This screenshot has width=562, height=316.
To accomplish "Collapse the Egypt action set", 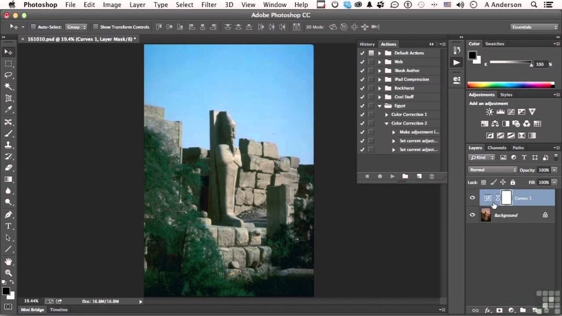I will click(x=379, y=106).
